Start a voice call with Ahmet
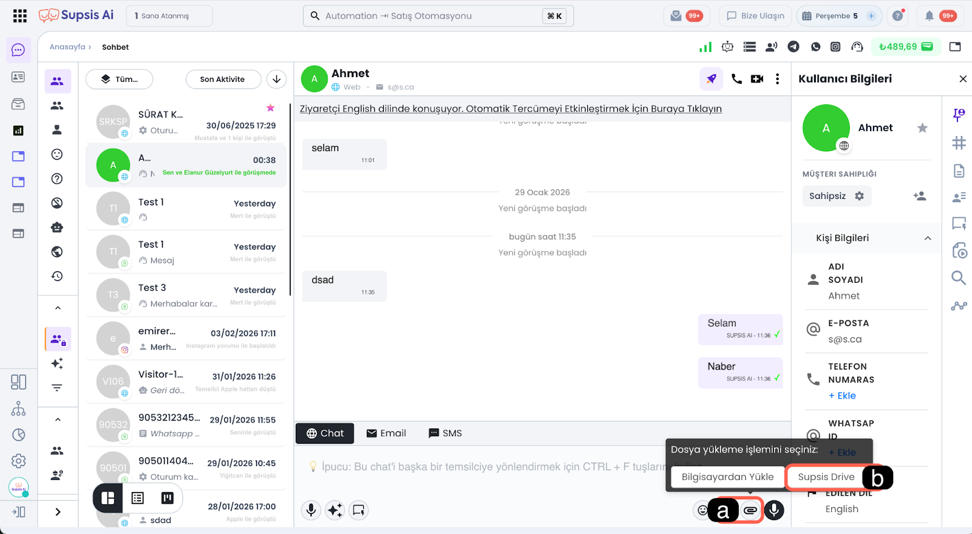Screen dimensions: 972x534 click(x=736, y=79)
